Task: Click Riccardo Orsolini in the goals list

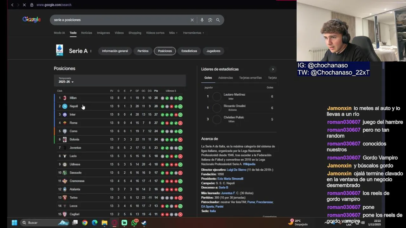Action: [234, 106]
